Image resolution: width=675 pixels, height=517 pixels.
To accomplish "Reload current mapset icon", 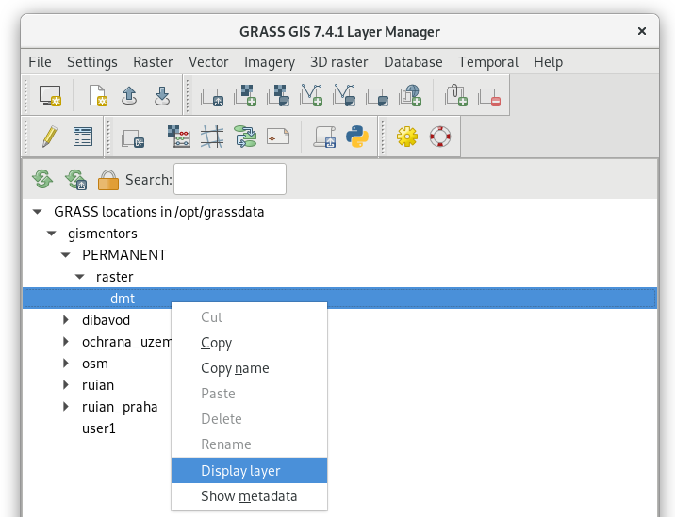I will coord(75,179).
